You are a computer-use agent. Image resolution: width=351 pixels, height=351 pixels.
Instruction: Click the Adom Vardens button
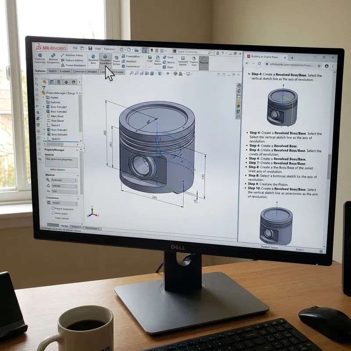click(x=58, y=169)
